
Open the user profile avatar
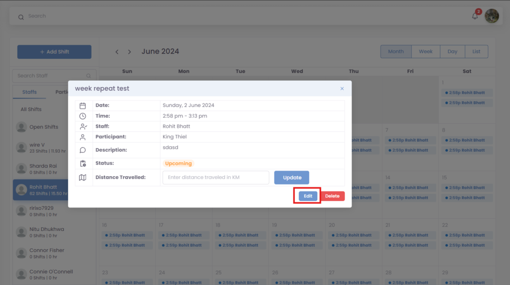492,16
